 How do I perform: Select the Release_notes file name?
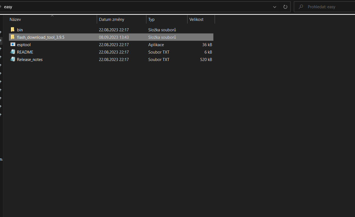tap(30, 59)
